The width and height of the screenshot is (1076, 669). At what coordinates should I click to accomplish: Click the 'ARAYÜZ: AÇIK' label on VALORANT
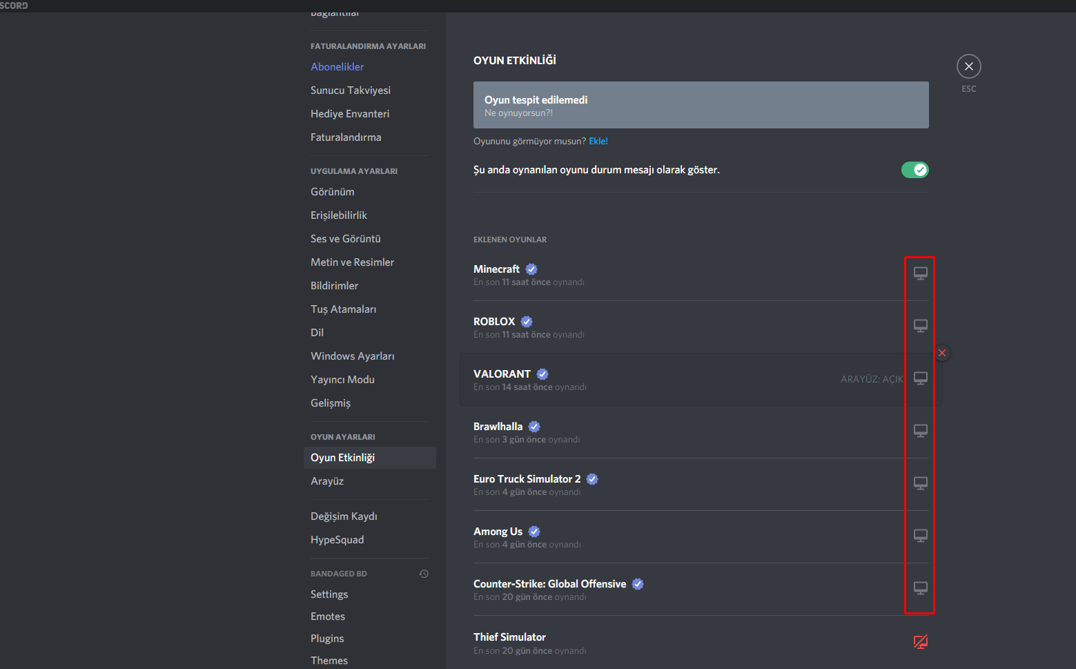pyautogui.click(x=872, y=379)
